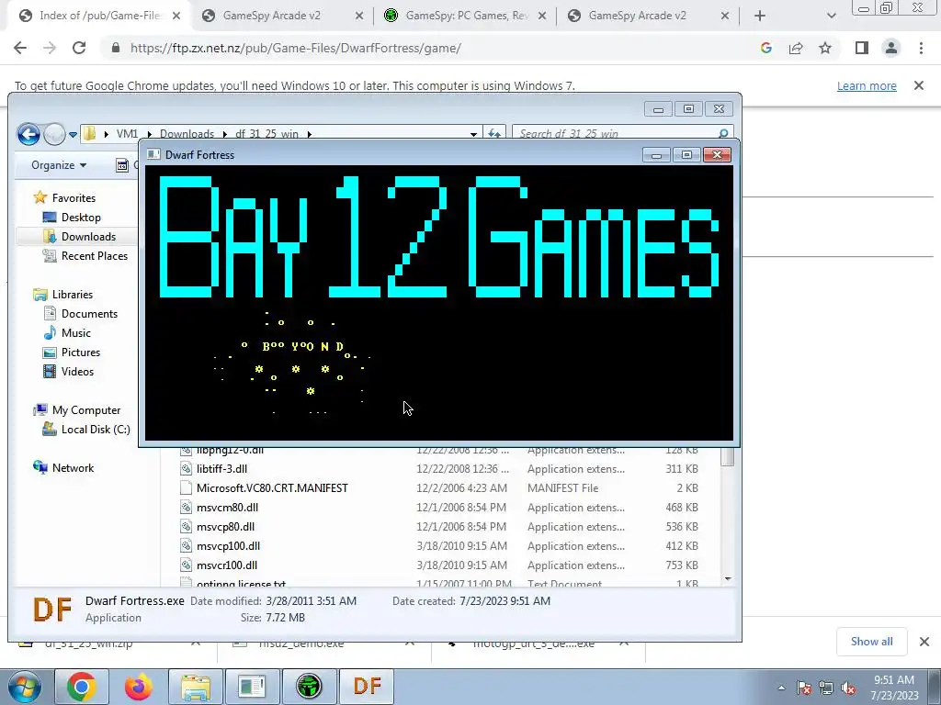Toggle Chrome side panel icon

point(862,48)
